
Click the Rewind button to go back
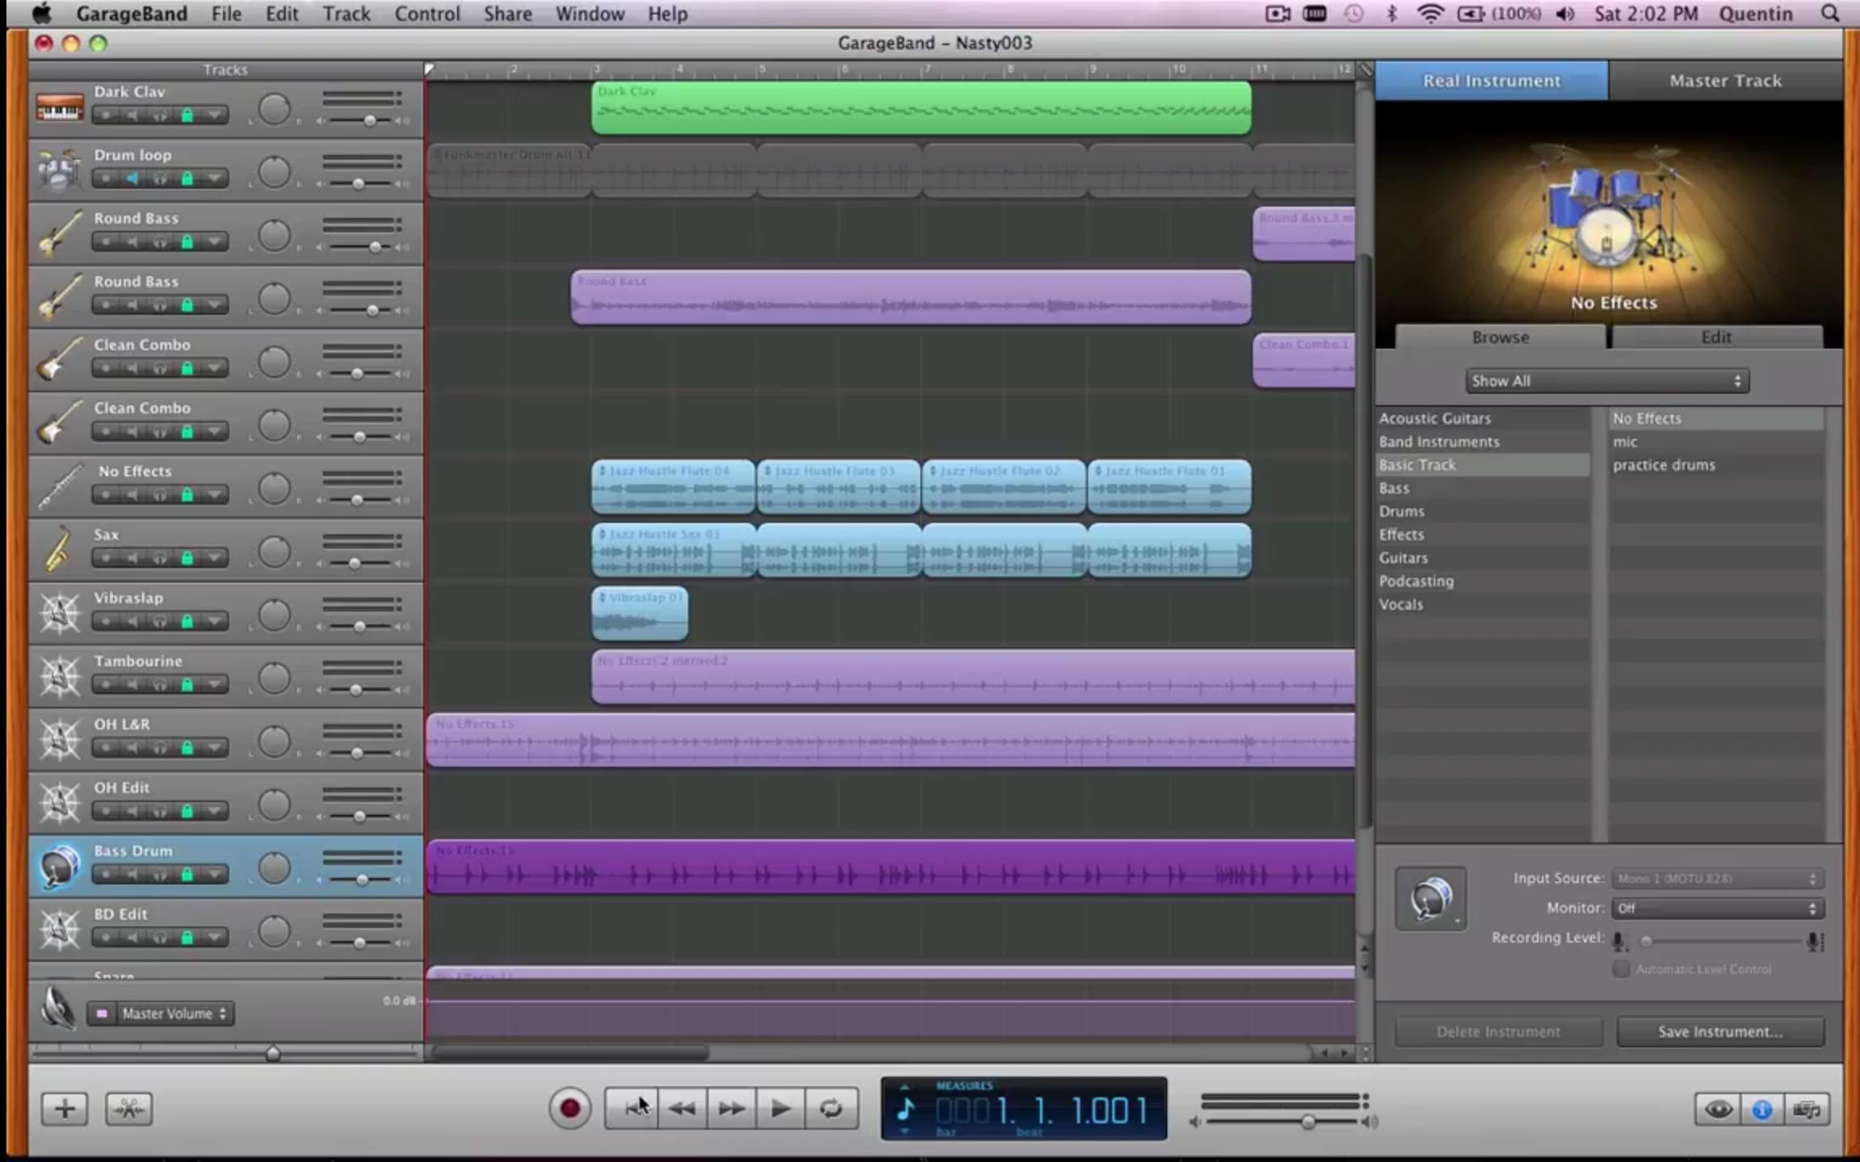[x=683, y=1109]
